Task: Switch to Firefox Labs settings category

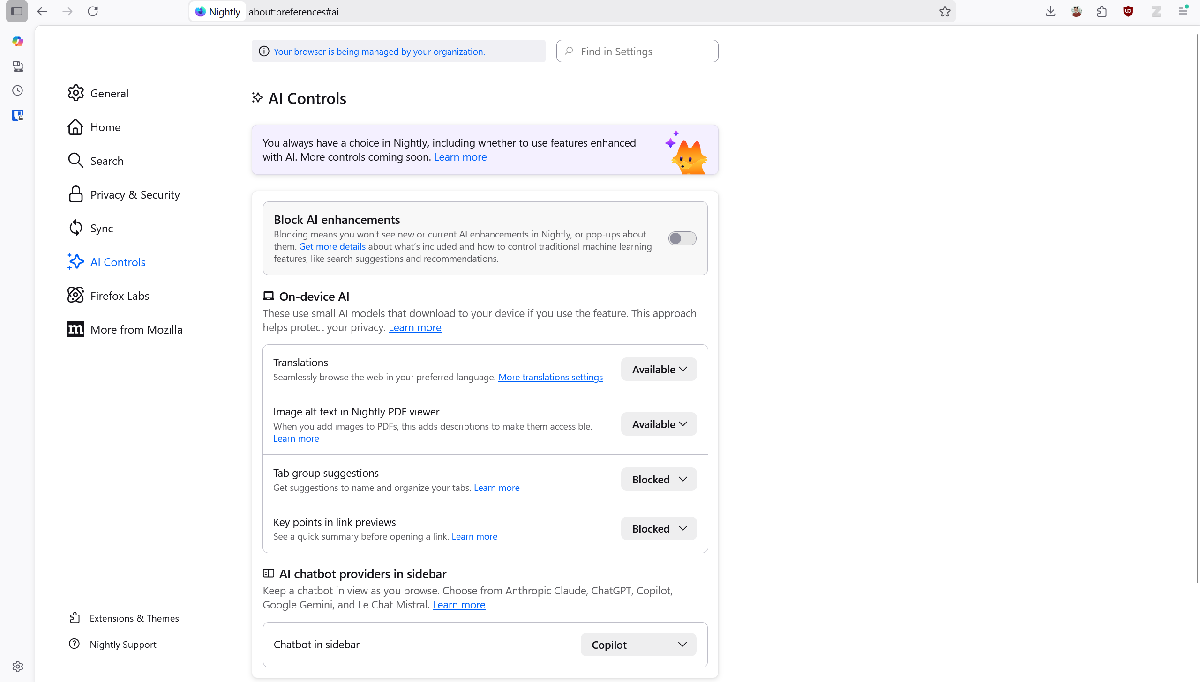Action: pos(120,296)
